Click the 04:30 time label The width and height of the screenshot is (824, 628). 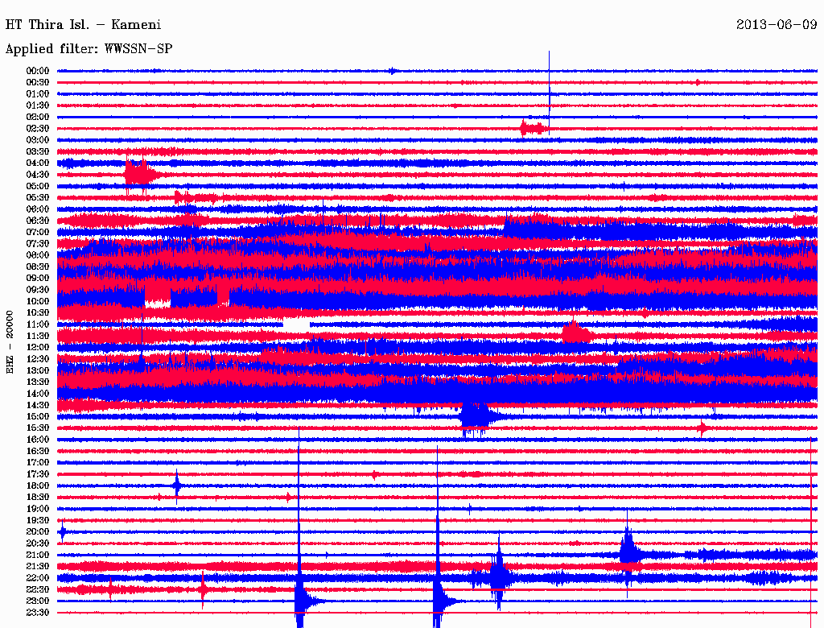(x=38, y=175)
